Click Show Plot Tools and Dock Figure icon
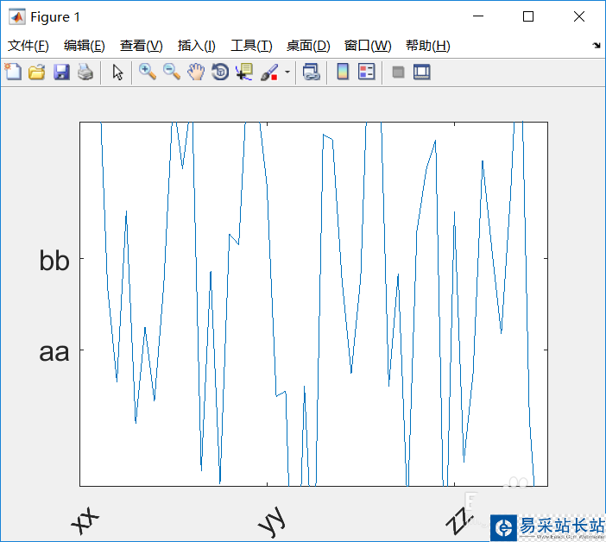This screenshot has width=606, height=542. point(421,72)
